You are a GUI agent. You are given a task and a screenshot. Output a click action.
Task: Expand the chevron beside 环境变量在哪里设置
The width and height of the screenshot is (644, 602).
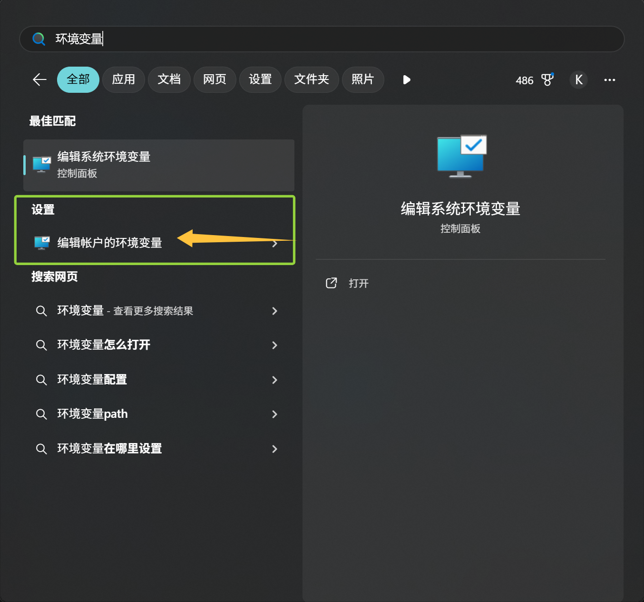pos(275,449)
